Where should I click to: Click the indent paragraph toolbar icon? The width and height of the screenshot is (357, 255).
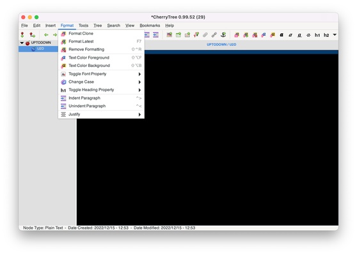[x=147, y=34]
